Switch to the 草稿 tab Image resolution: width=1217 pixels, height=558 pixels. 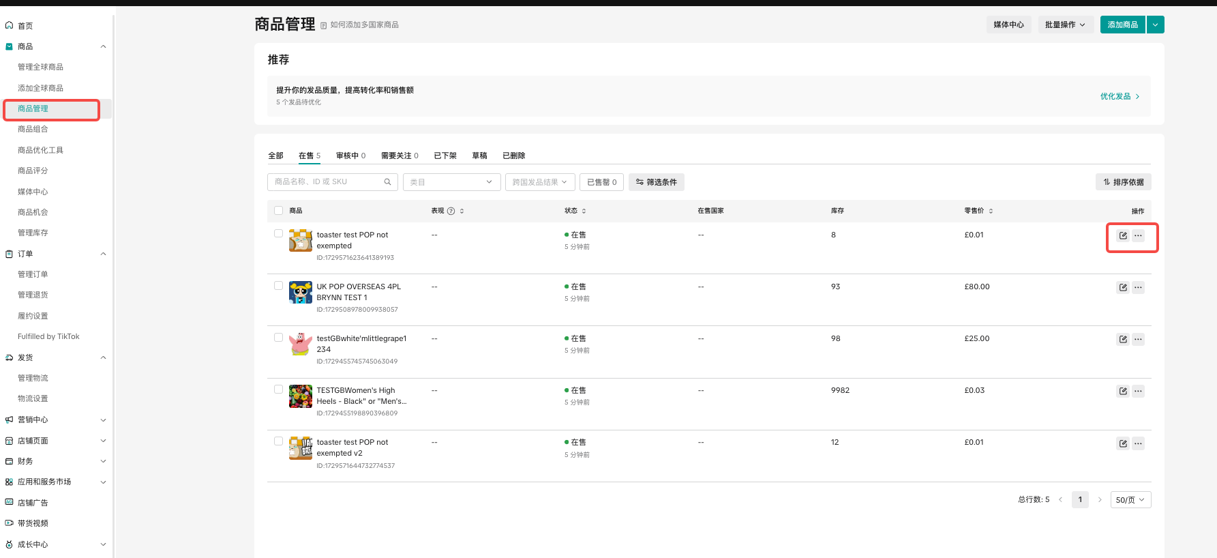pyautogui.click(x=479, y=156)
